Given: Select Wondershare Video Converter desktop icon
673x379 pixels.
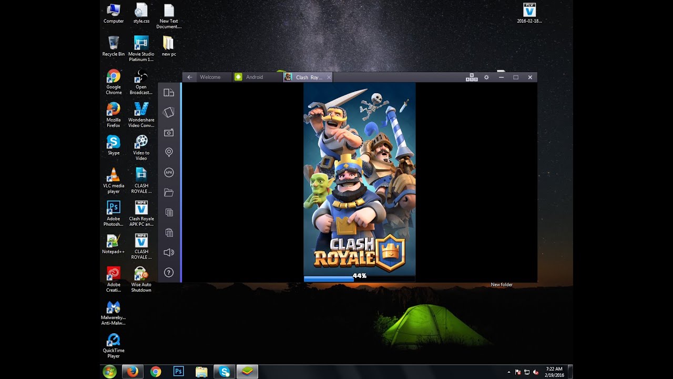Looking at the screenshot, I should pos(141,115).
